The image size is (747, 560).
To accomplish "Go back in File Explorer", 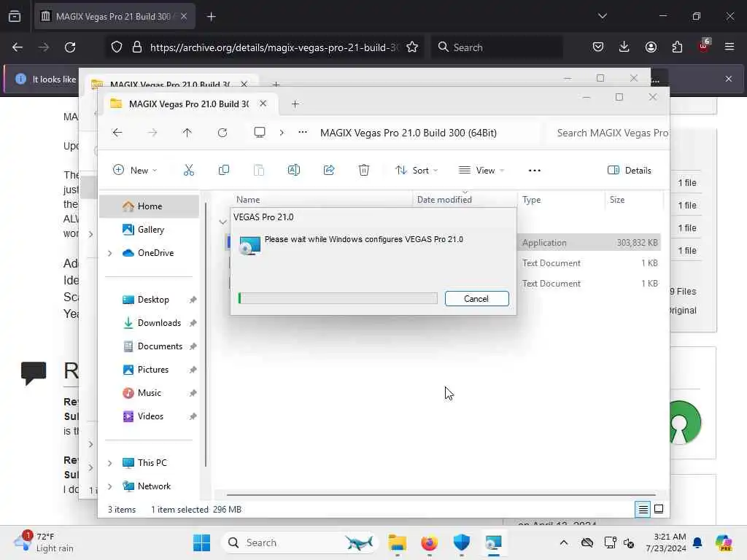I will click(x=117, y=133).
